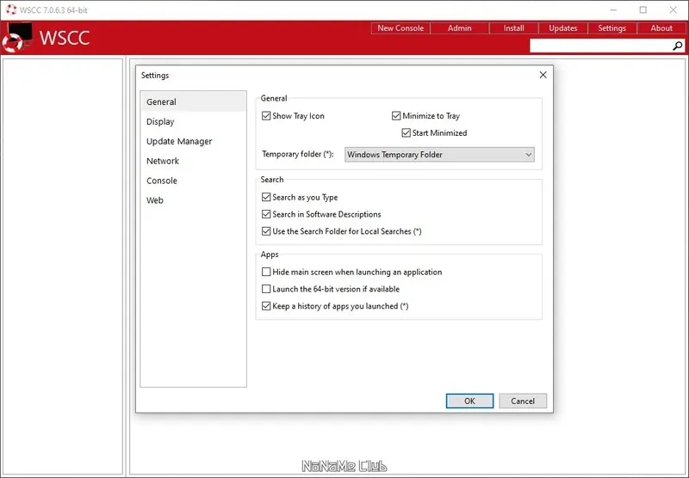
Task: Confirm settings with the OK button
Action: click(x=469, y=401)
